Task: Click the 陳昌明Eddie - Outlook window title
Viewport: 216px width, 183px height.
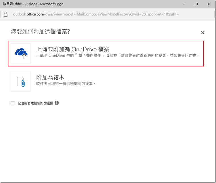Action: click(33, 4)
